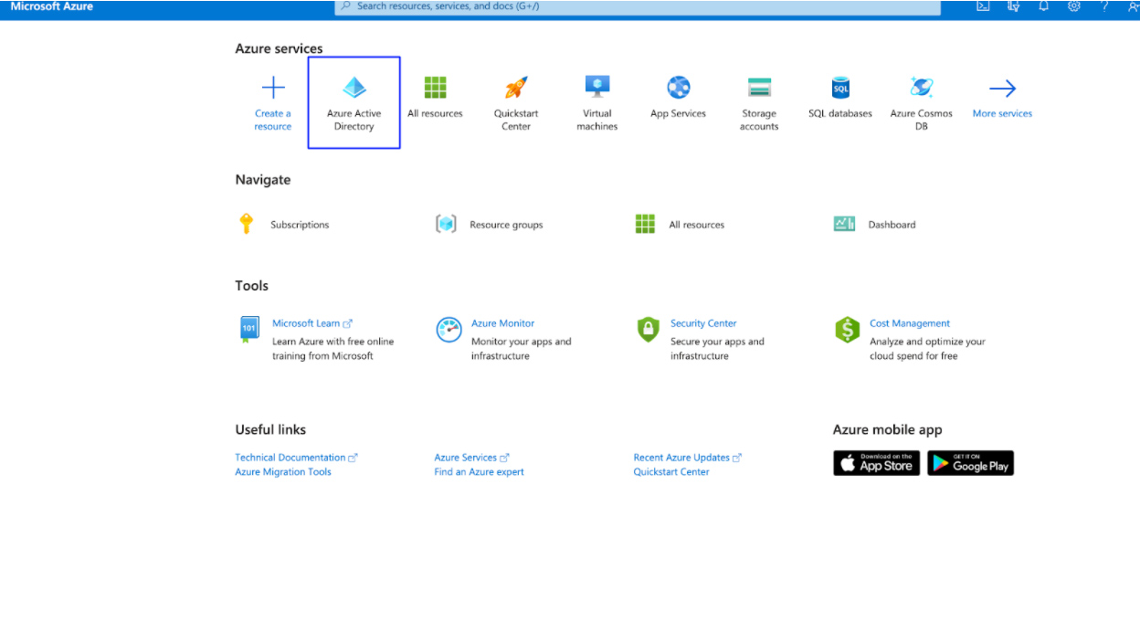This screenshot has width=1140, height=632.
Task: Launch Quickstart Center rocket icon
Action: click(516, 89)
